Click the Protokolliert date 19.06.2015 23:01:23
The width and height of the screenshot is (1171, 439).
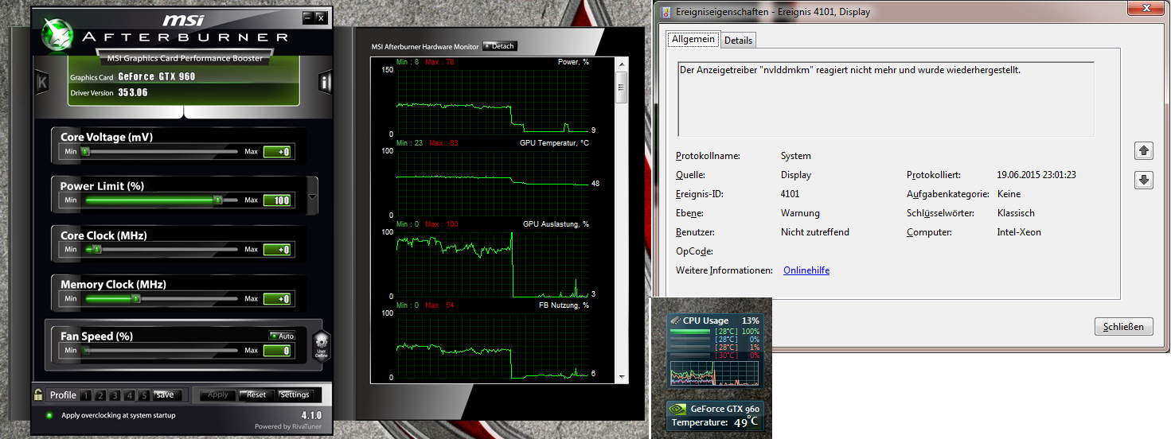coord(1036,175)
